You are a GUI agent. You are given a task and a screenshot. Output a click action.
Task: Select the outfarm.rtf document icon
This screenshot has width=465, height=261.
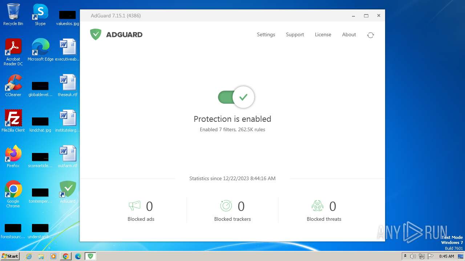[68, 157]
